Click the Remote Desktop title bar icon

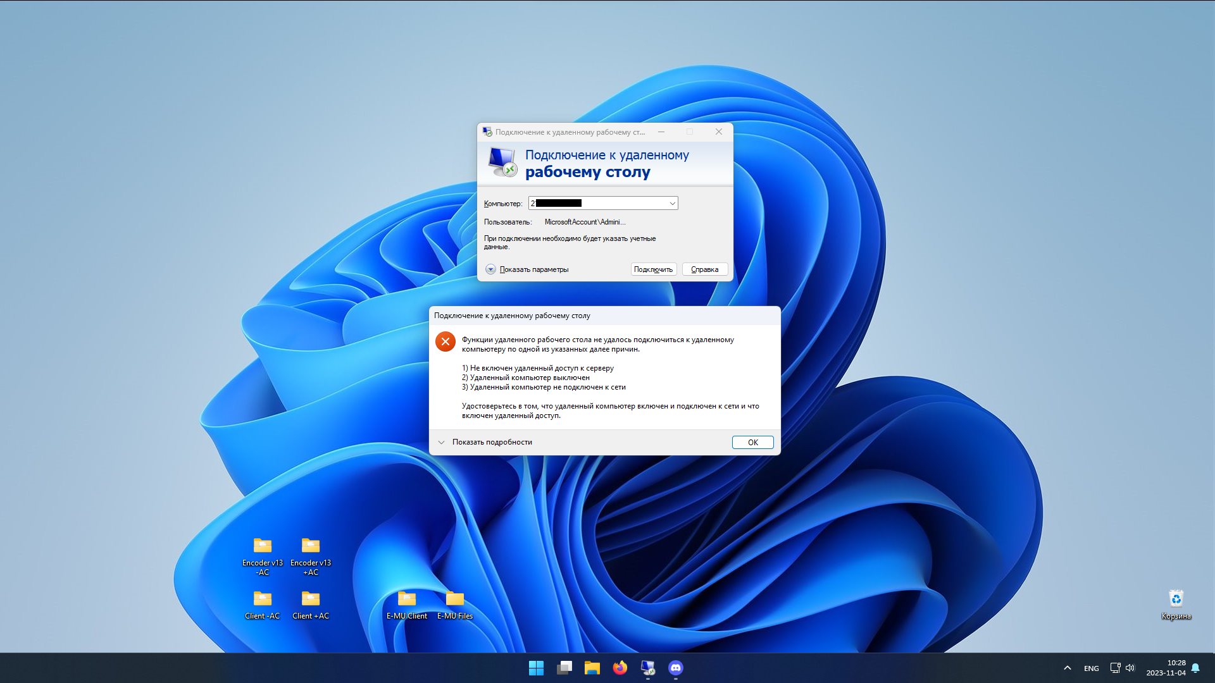(487, 132)
